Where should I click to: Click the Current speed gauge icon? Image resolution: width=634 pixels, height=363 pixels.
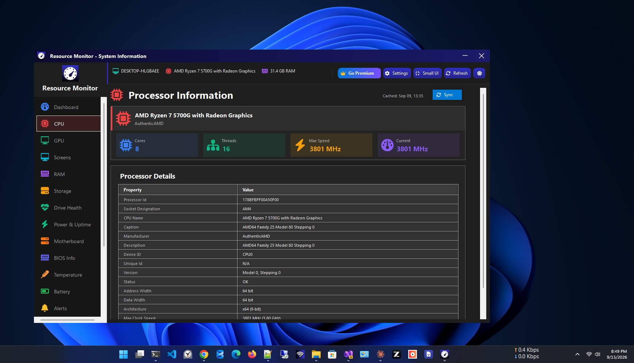click(387, 145)
